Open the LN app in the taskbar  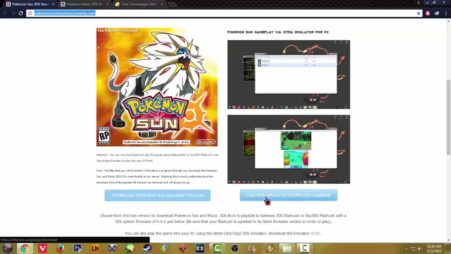95,248
